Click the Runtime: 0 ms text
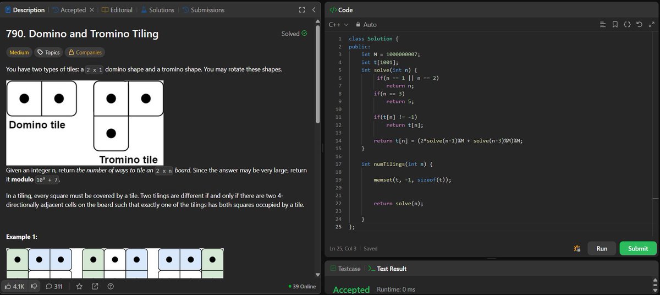Image resolution: width=660 pixels, height=295 pixels. click(396, 289)
